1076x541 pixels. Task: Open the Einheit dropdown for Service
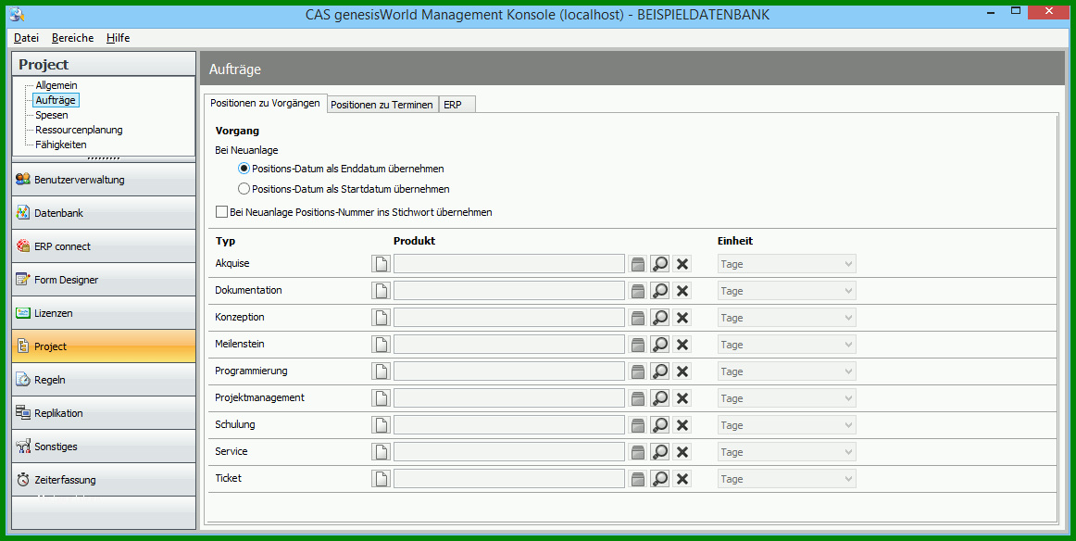[786, 451]
